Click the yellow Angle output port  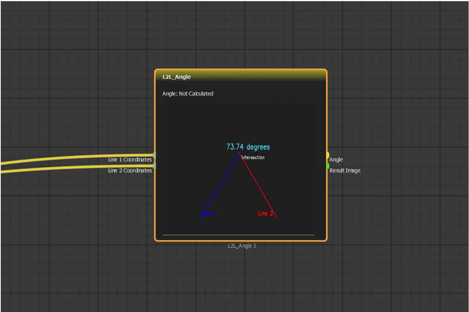[x=327, y=155]
